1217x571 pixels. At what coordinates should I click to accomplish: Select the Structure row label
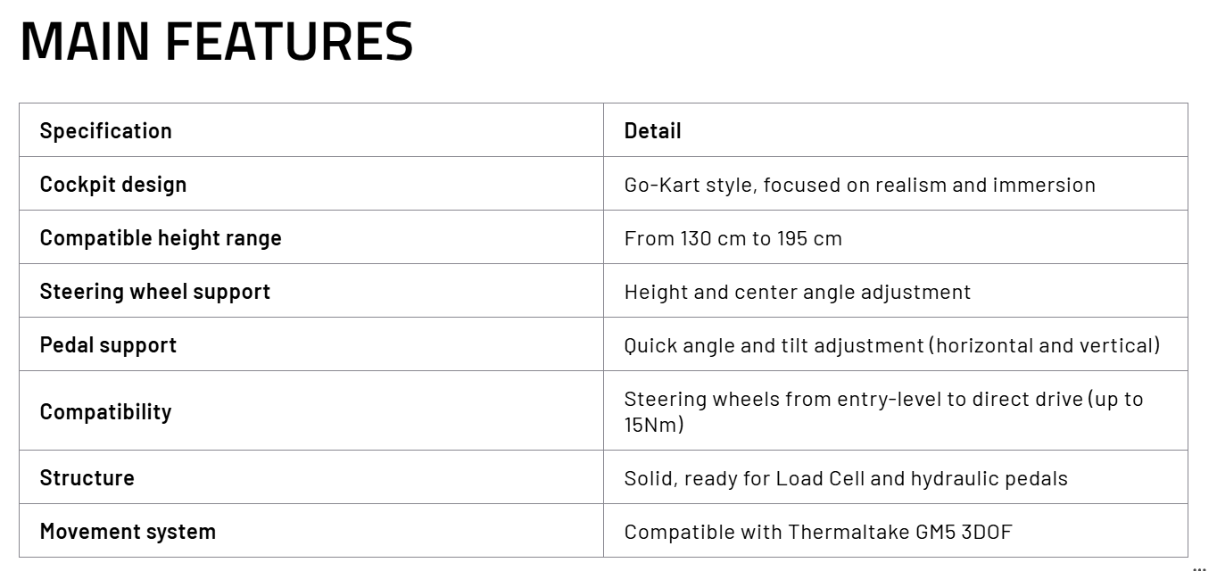87,477
